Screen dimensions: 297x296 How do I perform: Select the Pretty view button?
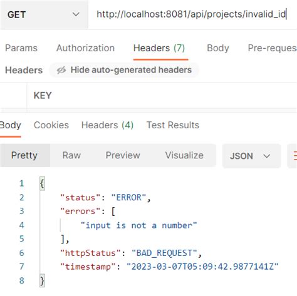point(24,155)
